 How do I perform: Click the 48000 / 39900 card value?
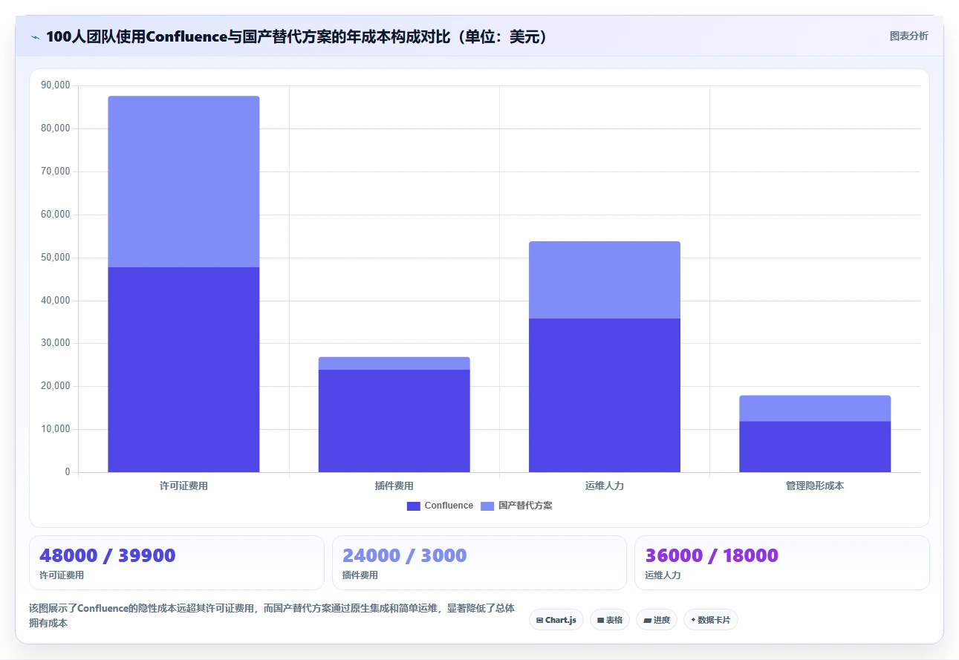(x=108, y=555)
